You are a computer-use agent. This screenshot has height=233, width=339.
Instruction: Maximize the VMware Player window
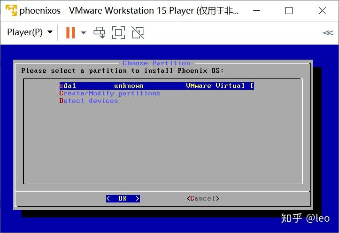click(x=289, y=10)
